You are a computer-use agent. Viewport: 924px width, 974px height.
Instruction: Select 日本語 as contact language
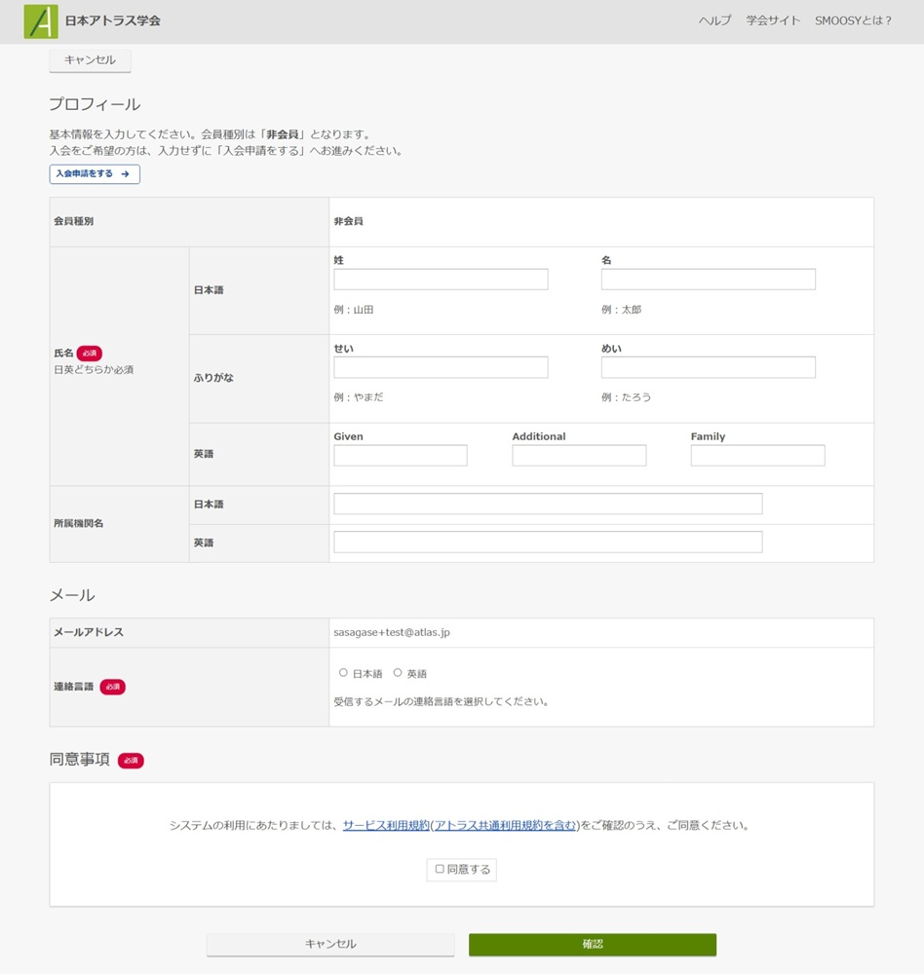pos(343,673)
